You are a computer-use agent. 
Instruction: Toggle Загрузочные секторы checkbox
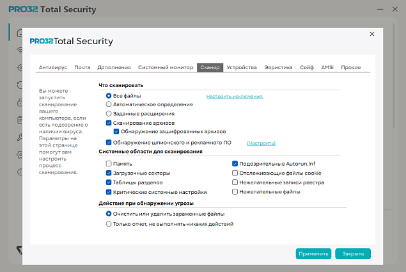109,173
